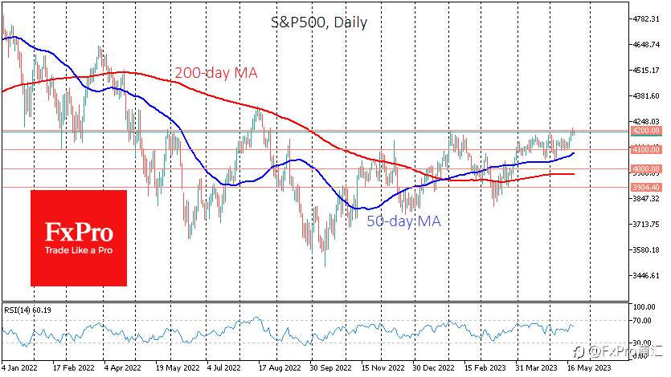This screenshot has width=671, height=377.
Task: Click the 3904.40 price level tag
Action: click(646, 188)
